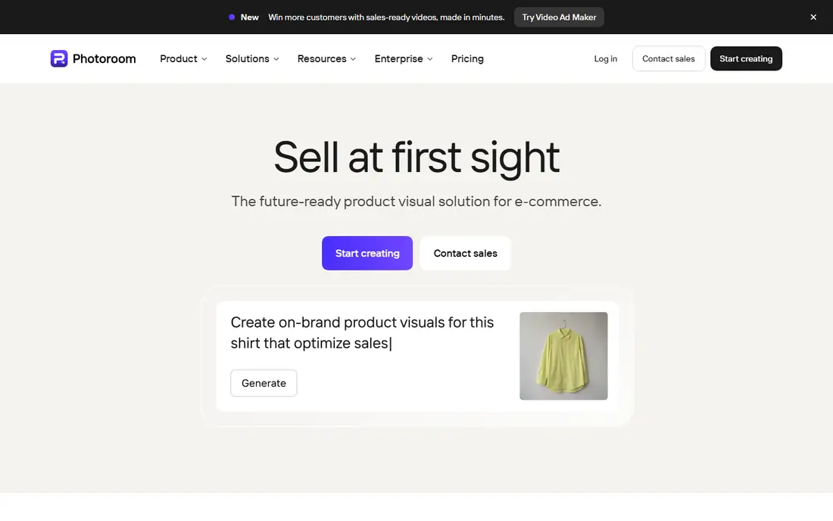The width and height of the screenshot is (833, 521).
Task: Click the chevron next to Enterprise
Action: click(x=430, y=59)
